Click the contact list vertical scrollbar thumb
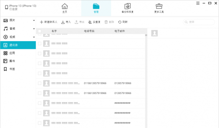Image resolution: width=219 pixels, height=128 pixels. coord(146,35)
